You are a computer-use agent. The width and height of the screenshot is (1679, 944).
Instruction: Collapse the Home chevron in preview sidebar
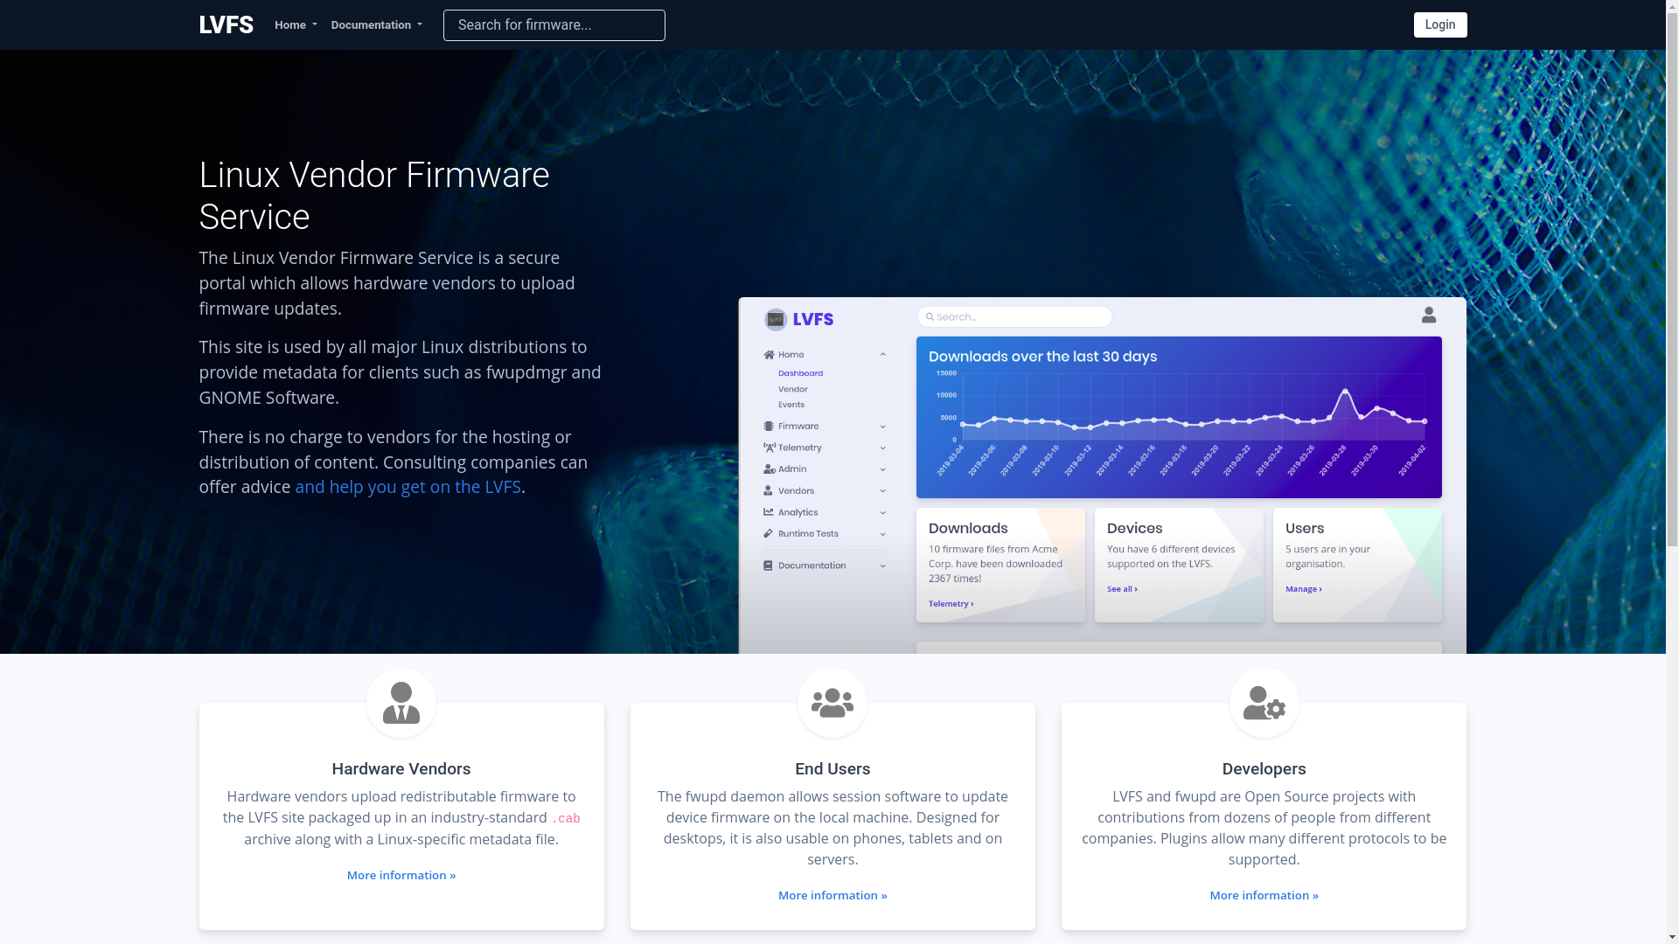[x=882, y=355]
